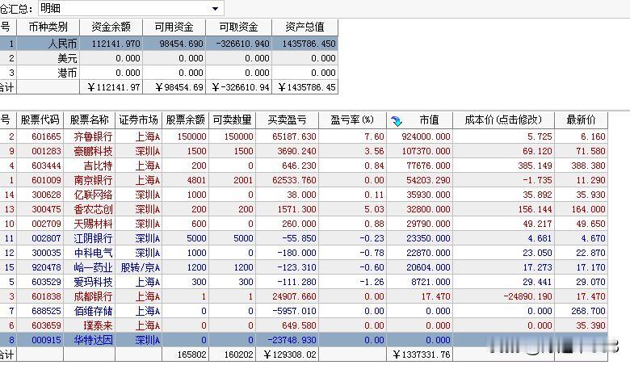Image resolution: width=630 pixels, height=365 pixels.
Task: Select 佰维存储 stock row
Action: (x=304, y=311)
